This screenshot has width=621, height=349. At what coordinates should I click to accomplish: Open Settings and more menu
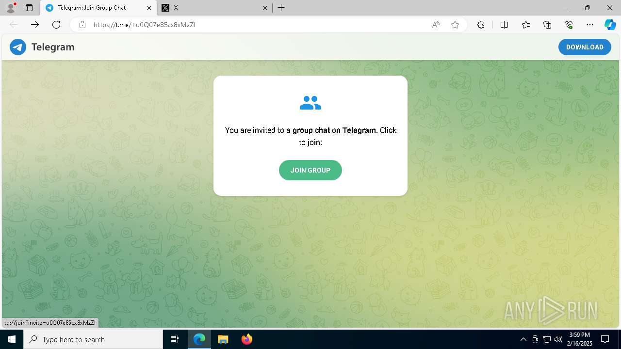coord(590,25)
